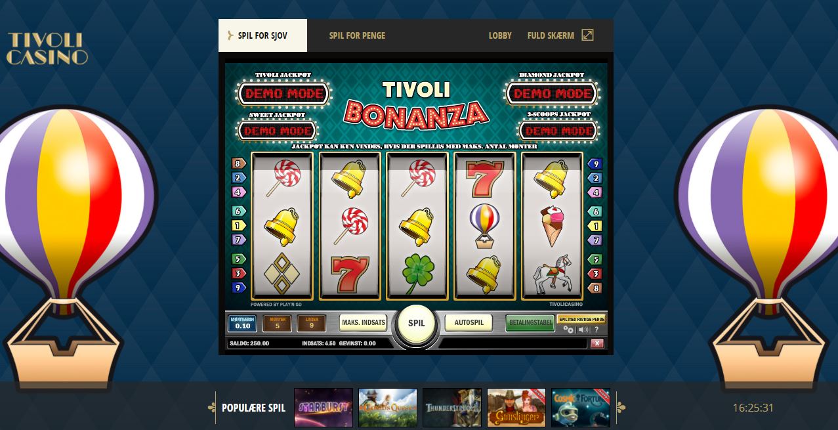Open the Betalingstabel pay table
The image size is (838, 430).
click(x=530, y=323)
